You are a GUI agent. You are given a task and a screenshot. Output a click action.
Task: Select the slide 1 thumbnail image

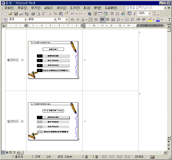click(x=53, y=60)
